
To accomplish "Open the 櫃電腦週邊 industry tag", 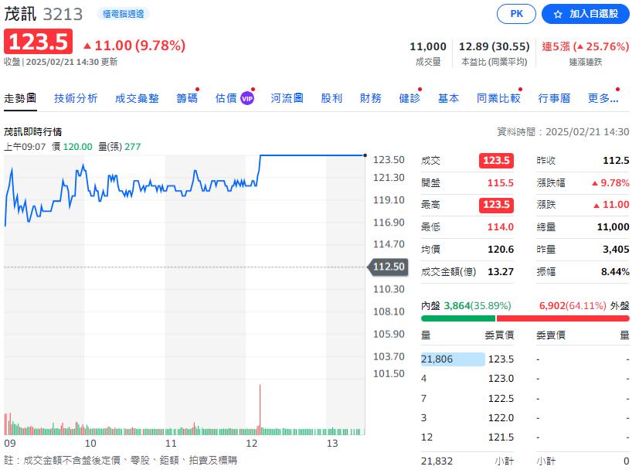I will 124,14.
